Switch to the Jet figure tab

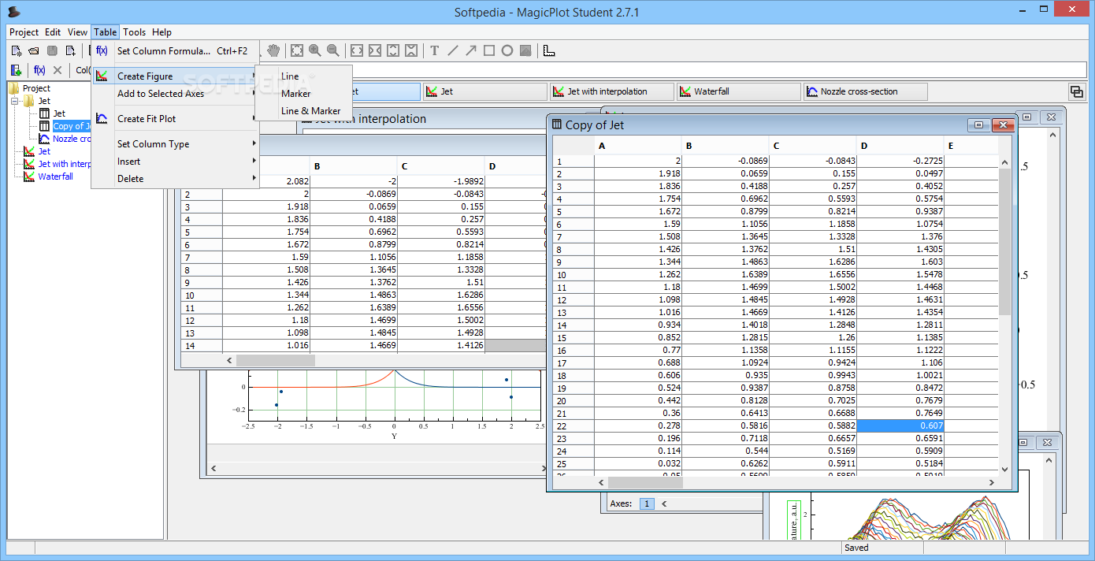pyautogui.click(x=484, y=91)
